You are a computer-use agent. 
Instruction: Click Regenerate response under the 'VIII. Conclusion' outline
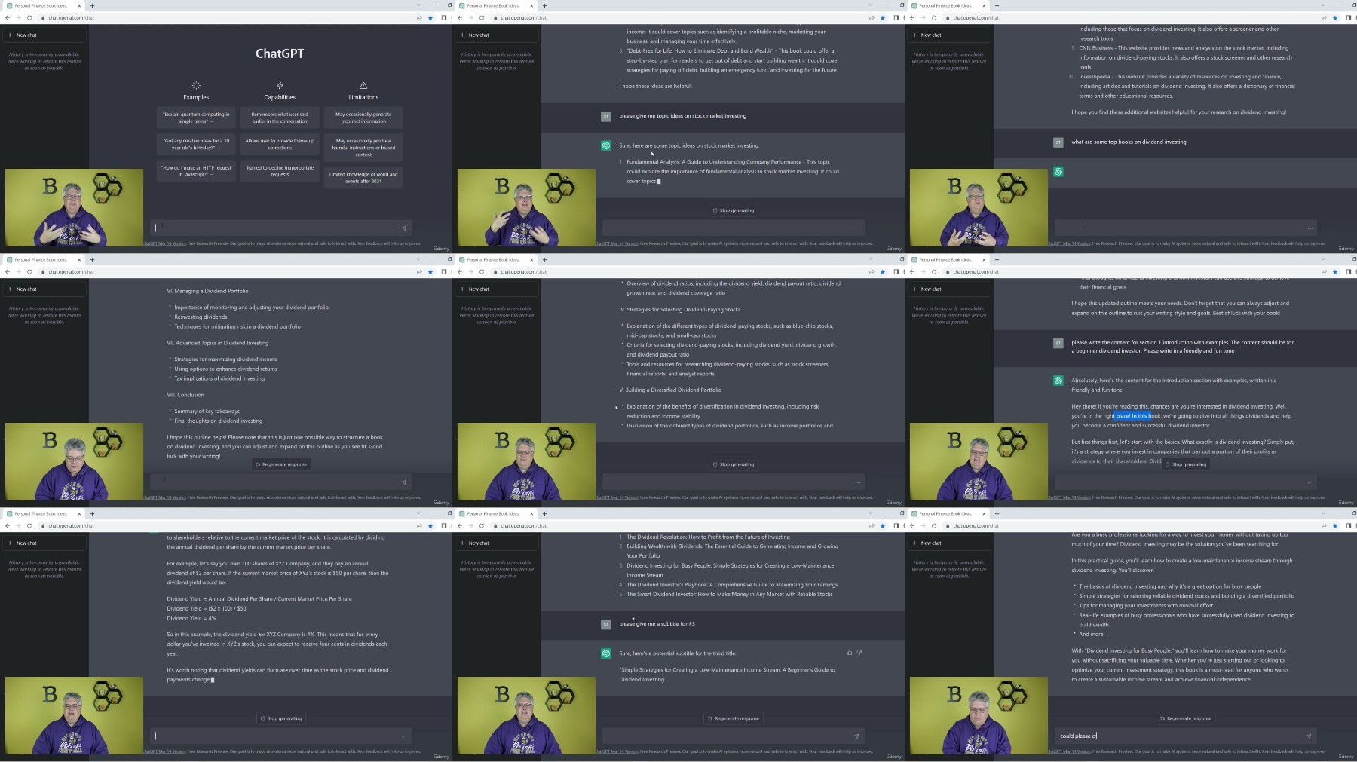281,464
